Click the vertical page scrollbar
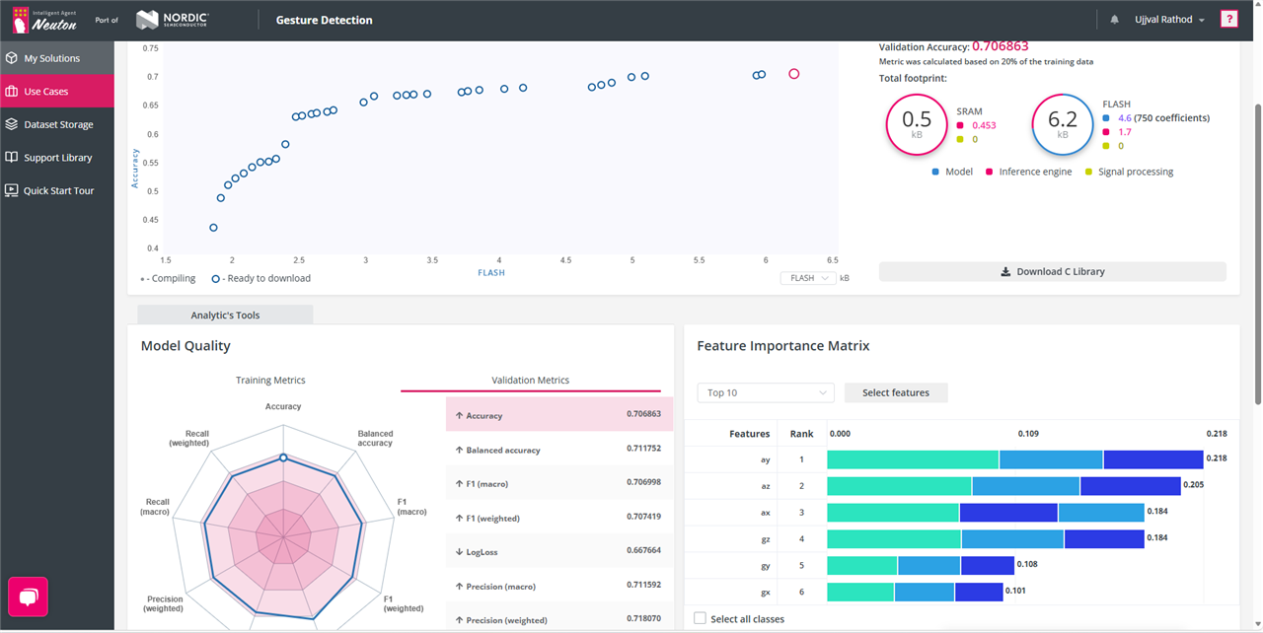This screenshot has height=633, width=1263. pos(1257,246)
